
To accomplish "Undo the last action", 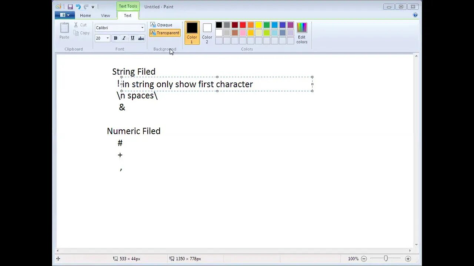I will [x=78, y=7].
